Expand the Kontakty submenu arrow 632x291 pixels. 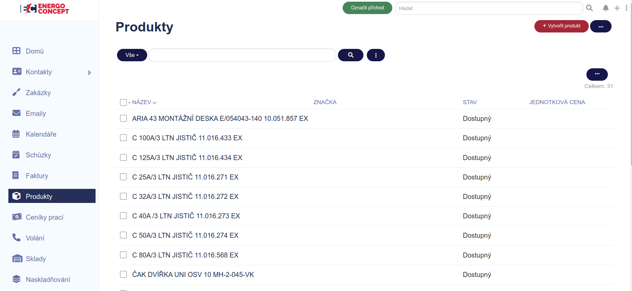pos(90,72)
